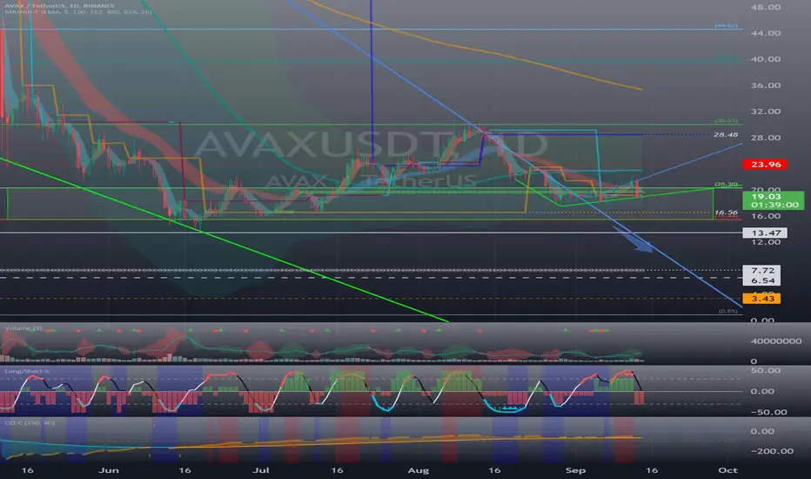This screenshot has height=479, width=811.
Task: Select the orange 3.43 price label
Action: point(762,299)
